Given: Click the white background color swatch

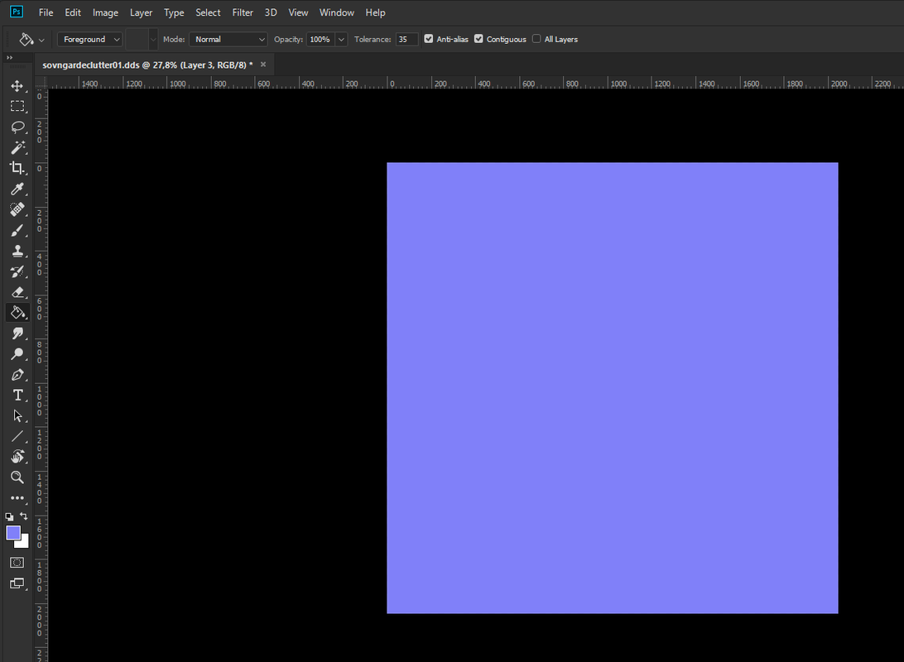Looking at the screenshot, I should pos(24,544).
